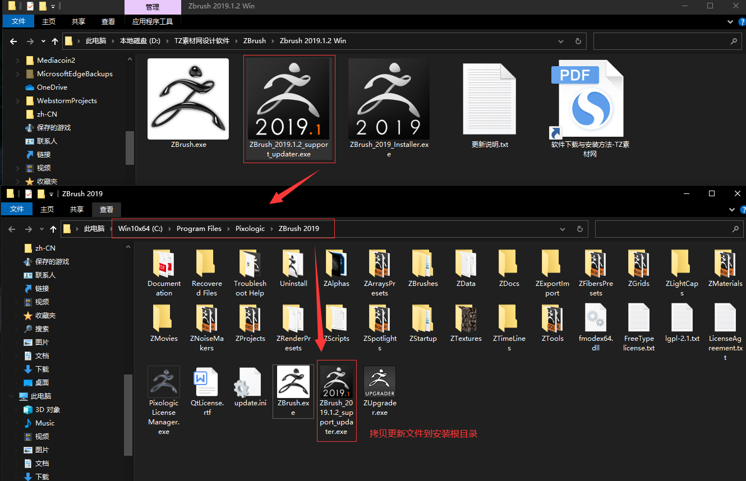Open the ZMovies folder
The width and height of the screenshot is (746, 481).
pos(164,323)
